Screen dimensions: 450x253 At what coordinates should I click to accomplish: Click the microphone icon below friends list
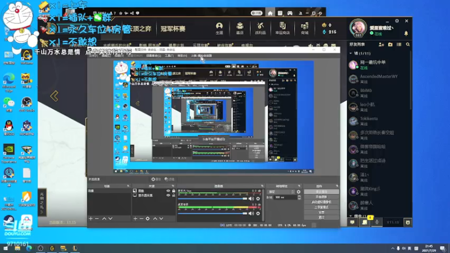click(377, 222)
